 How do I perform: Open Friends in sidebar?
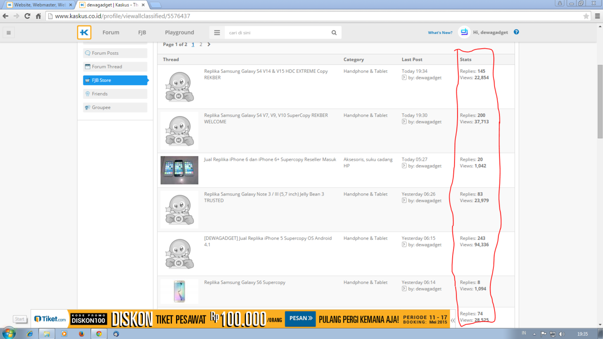[x=115, y=94]
